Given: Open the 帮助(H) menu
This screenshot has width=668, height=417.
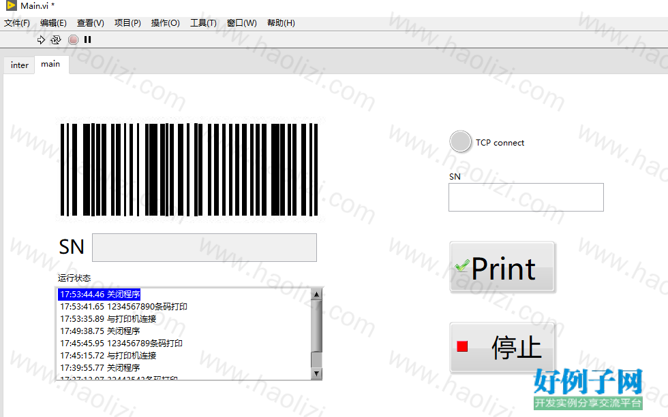Looking at the screenshot, I should 281,23.
